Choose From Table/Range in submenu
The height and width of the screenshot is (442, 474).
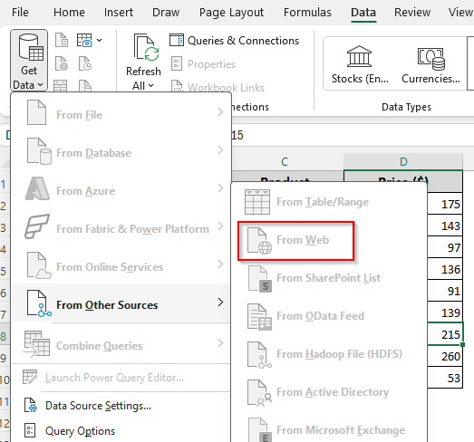tap(329, 201)
